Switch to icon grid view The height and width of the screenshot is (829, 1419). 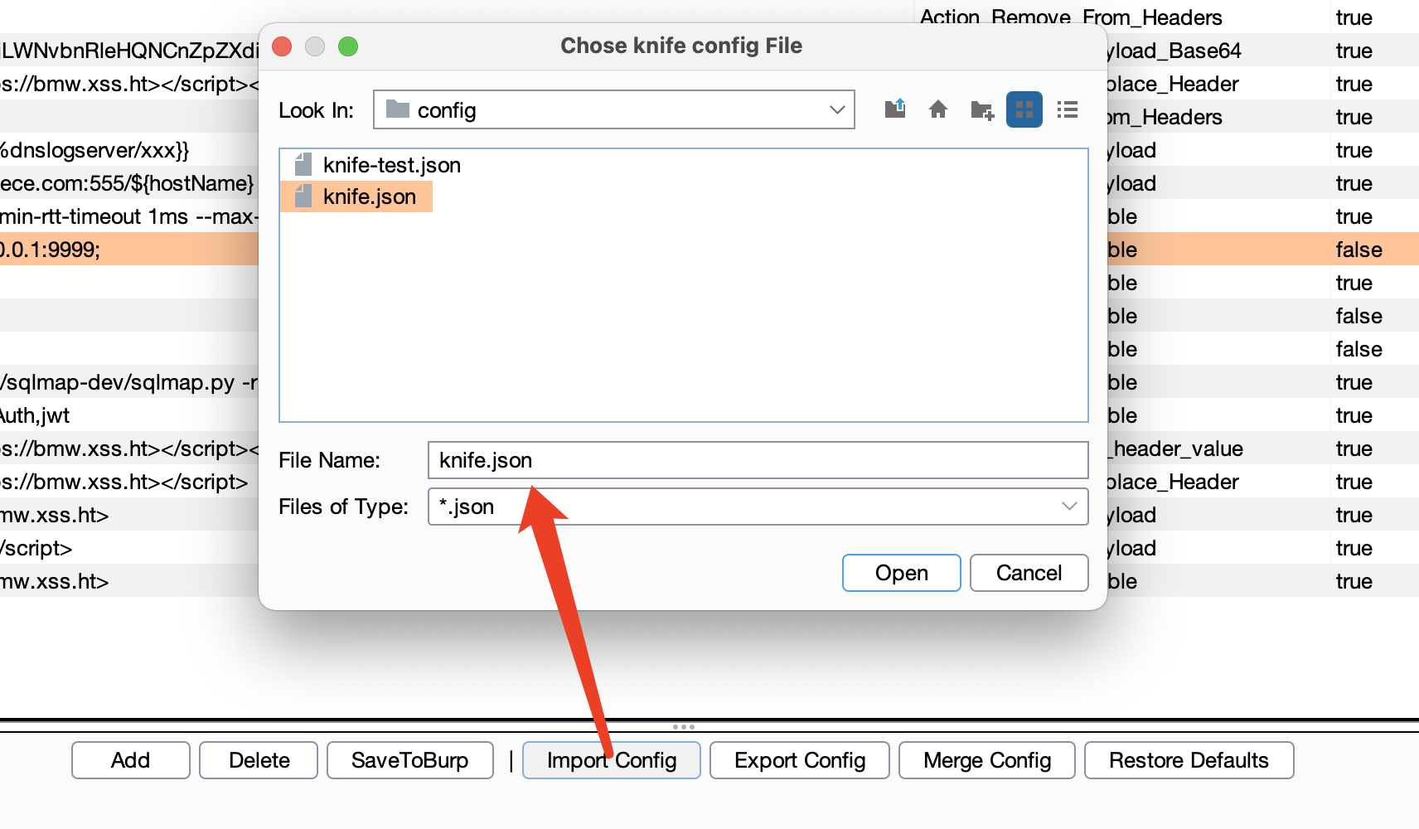point(1024,109)
